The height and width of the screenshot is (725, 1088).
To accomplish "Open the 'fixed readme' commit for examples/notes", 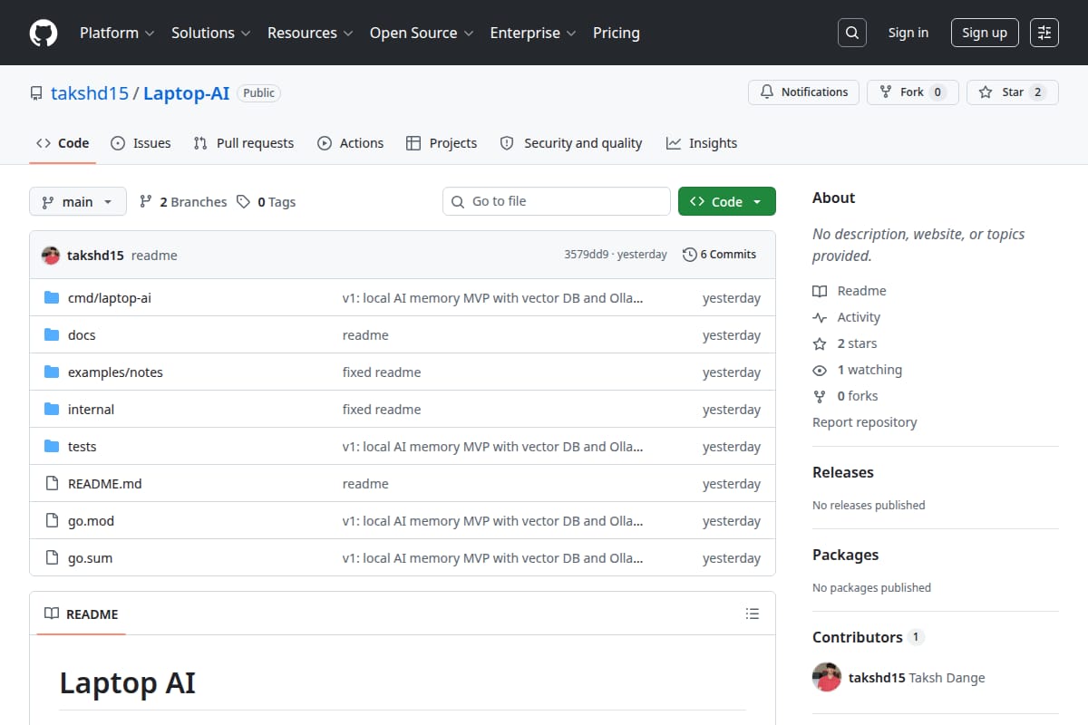I will 382,372.
